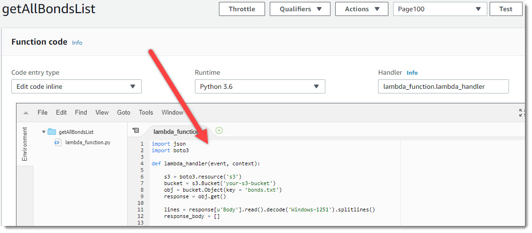Click the Test button
The height and width of the screenshot is (233, 532).
[x=506, y=9]
